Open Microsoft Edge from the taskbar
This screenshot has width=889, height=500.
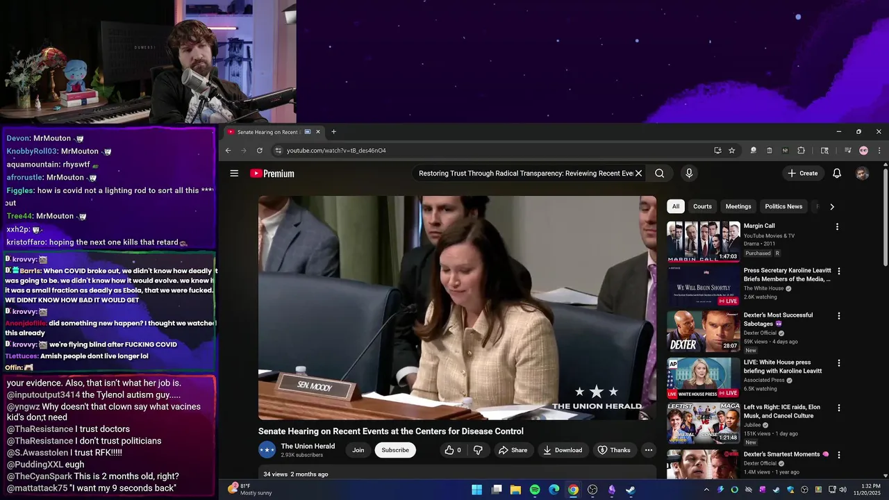point(554,490)
